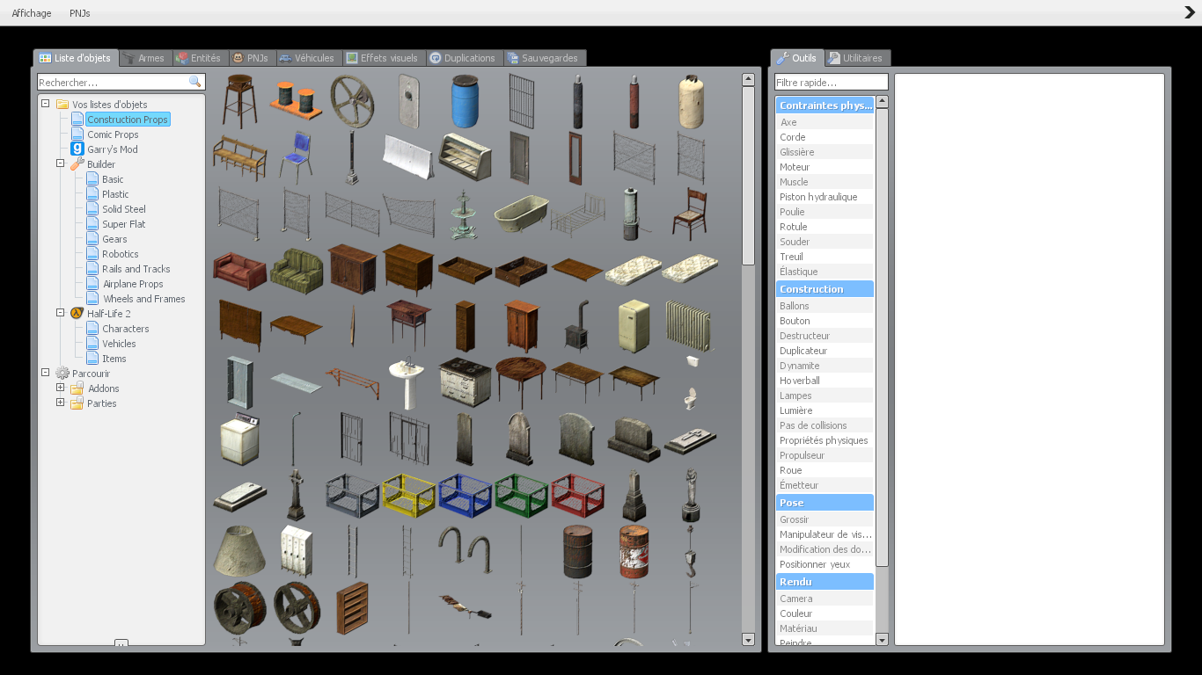The height and width of the screenshot is (675, 1202).
Task: Select the Souder tool
Action: tap(825, 242)
